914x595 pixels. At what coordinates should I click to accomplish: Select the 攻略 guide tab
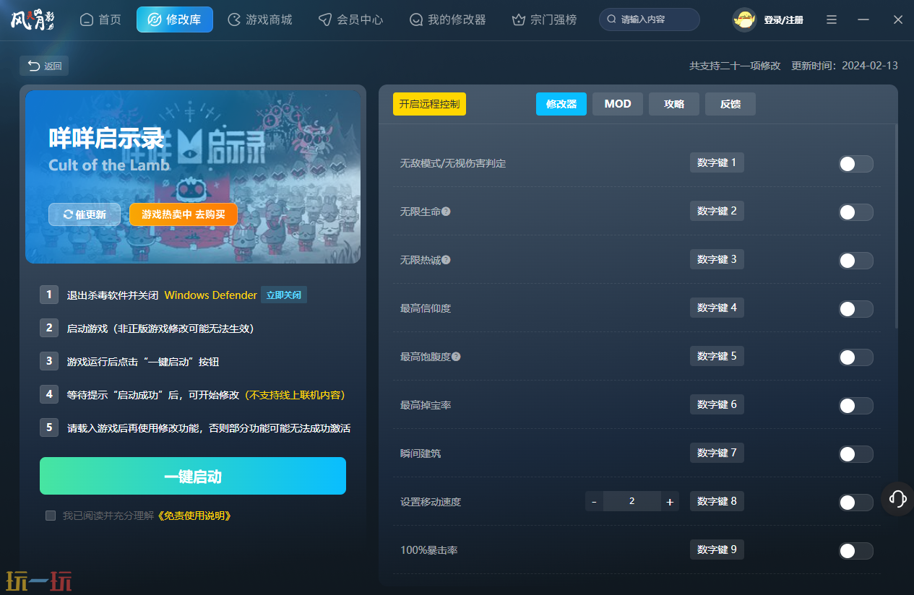click(x=674, y=104)
